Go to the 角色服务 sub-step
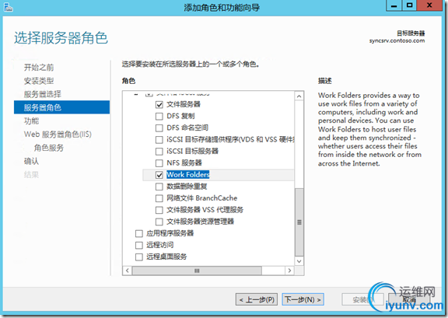 [49, 148]
